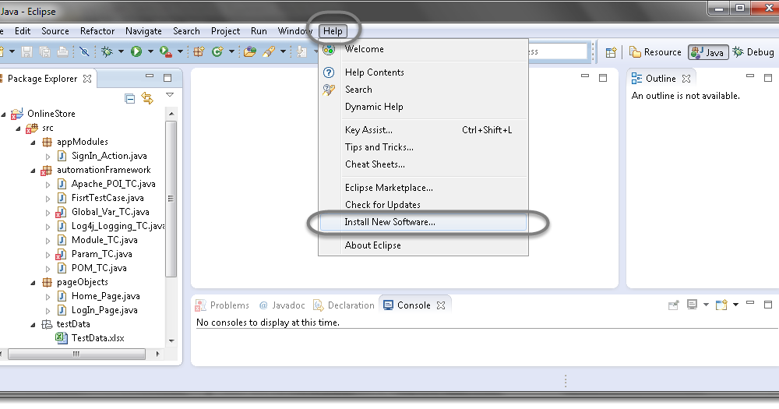779x409 pixels.
Task: Click the green Run toolbar button
Action: coord(136,51)
